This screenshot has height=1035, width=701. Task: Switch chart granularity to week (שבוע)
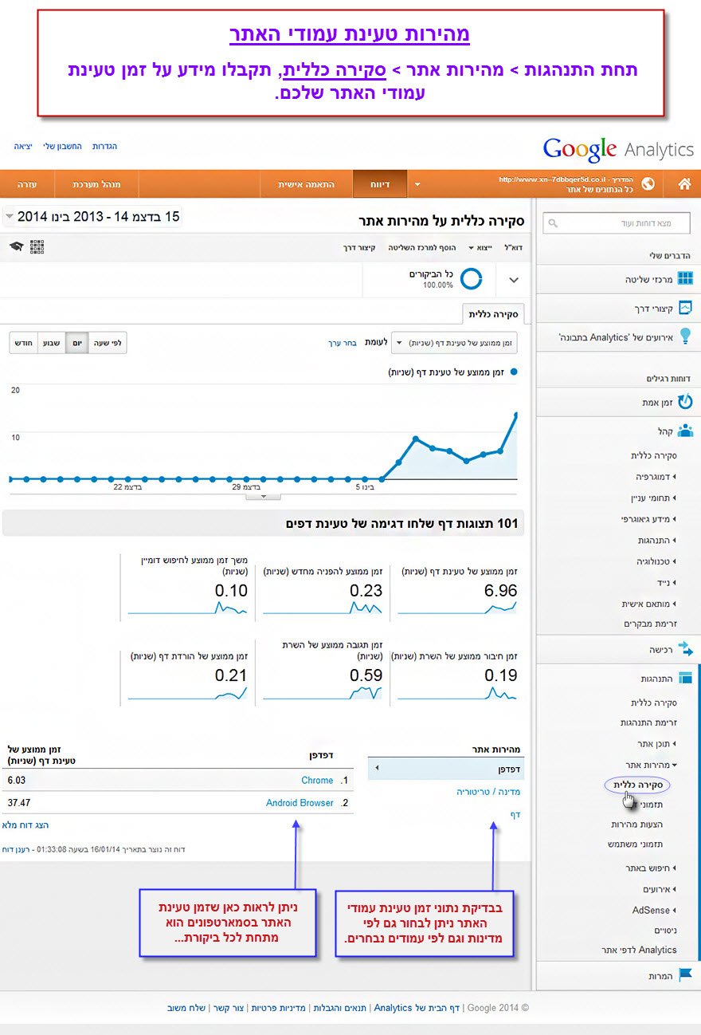pos(51,343)
